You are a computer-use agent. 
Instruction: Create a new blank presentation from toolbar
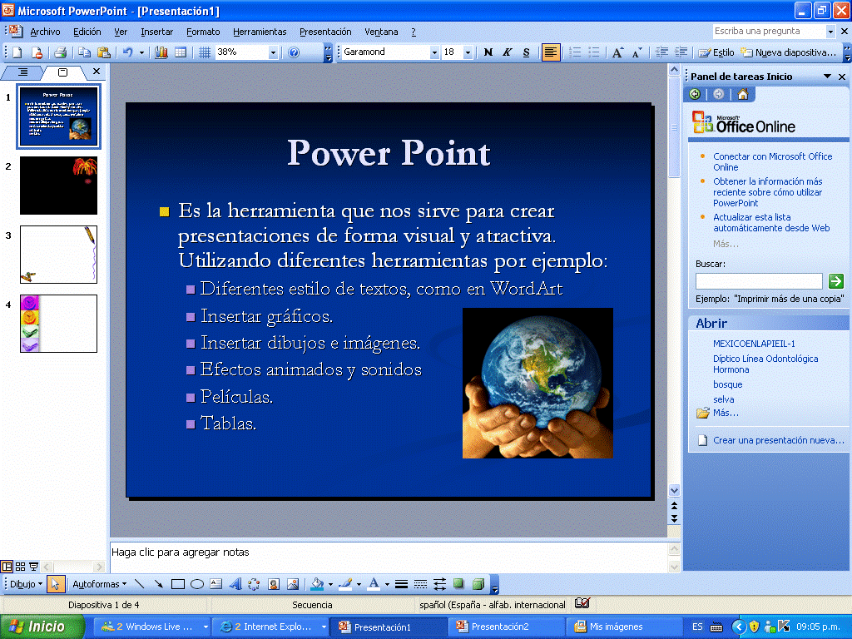[x=17, y=52]
